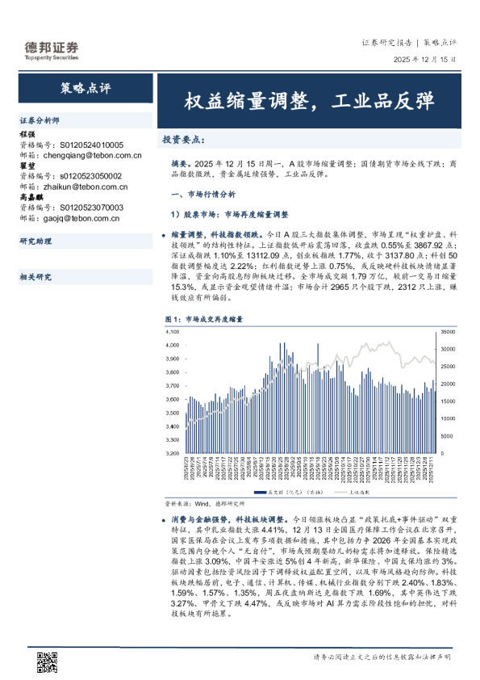
Task: Select license number S0120524010005
Action: pos(91,145)
